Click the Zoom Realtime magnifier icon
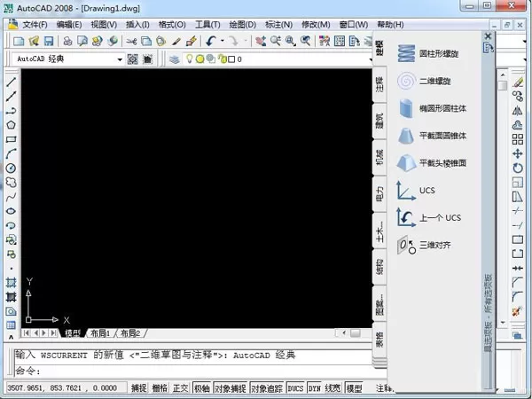Image resolution: width=532 pixels, height=399 pixels. 276,41
